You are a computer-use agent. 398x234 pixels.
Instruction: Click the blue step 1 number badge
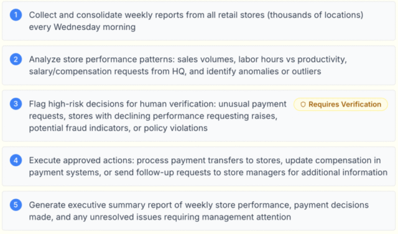16,15
